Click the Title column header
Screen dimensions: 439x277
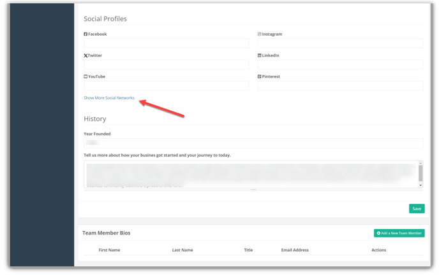[x=248, y=250]
